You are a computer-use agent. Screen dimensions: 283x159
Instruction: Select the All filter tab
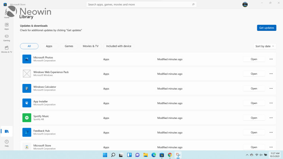tap(29, 46)
